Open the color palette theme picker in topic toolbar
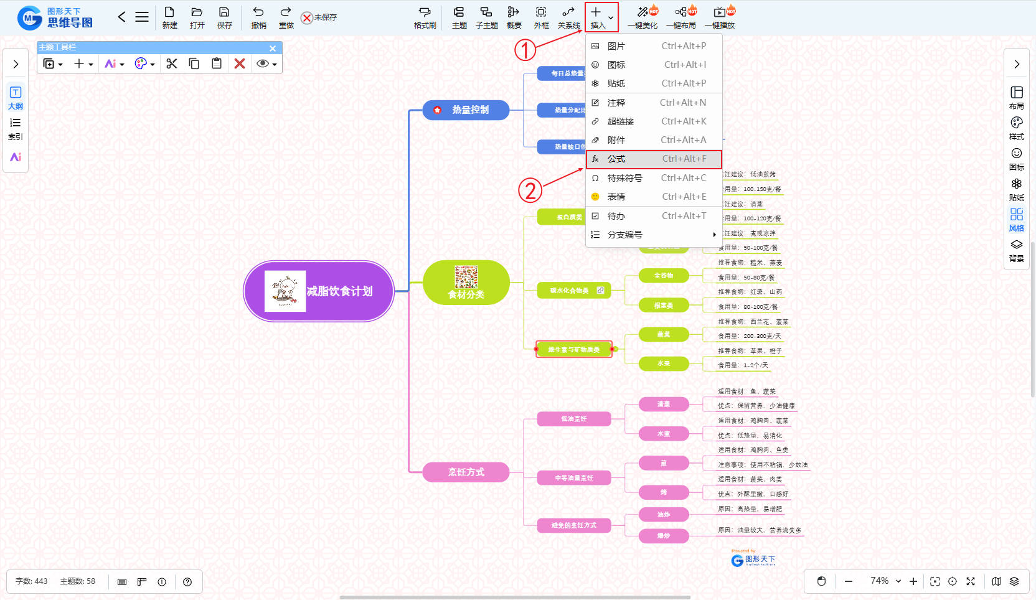 pos(144,63)
